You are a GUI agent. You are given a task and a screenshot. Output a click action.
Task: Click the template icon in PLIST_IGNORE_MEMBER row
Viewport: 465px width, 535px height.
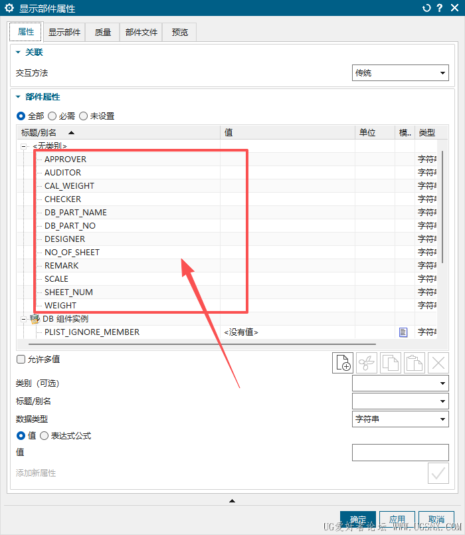(403, 332)
